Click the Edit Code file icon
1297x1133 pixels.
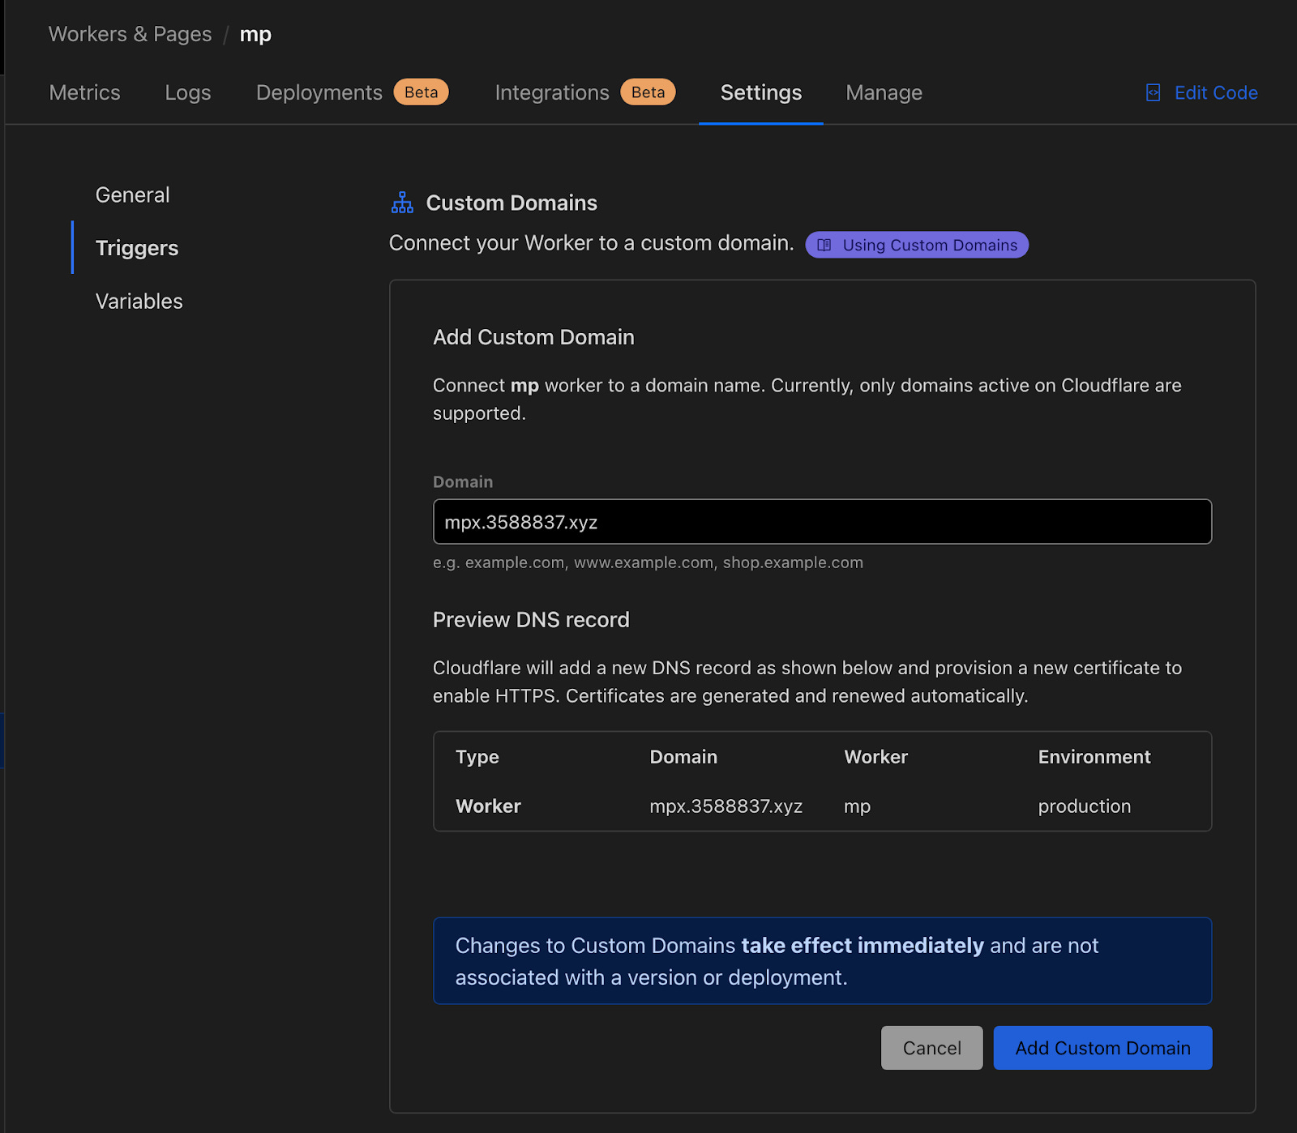(x=1153, y=92)
